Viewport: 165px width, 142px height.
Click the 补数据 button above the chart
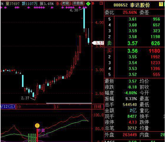(78, 4)
